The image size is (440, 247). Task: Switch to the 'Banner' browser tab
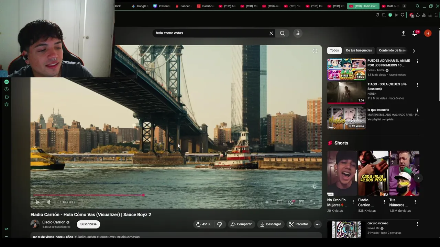(183, 6)
